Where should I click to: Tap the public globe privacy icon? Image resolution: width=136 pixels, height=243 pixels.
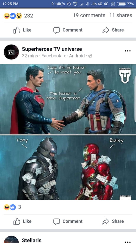pos(90,56)
